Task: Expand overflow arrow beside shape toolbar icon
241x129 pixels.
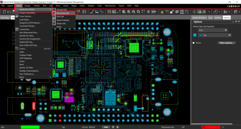Action: coord(219,12)
